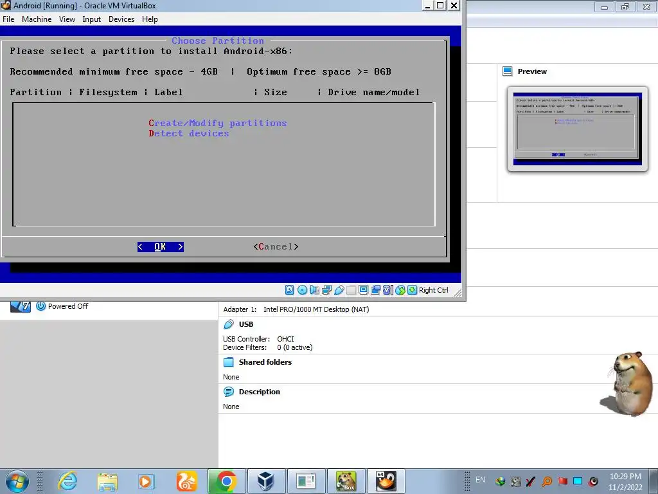The height and width of the screenshot is (494, 658).
Task: Maximize the Android VM window
Action: (x=440, y=5)
